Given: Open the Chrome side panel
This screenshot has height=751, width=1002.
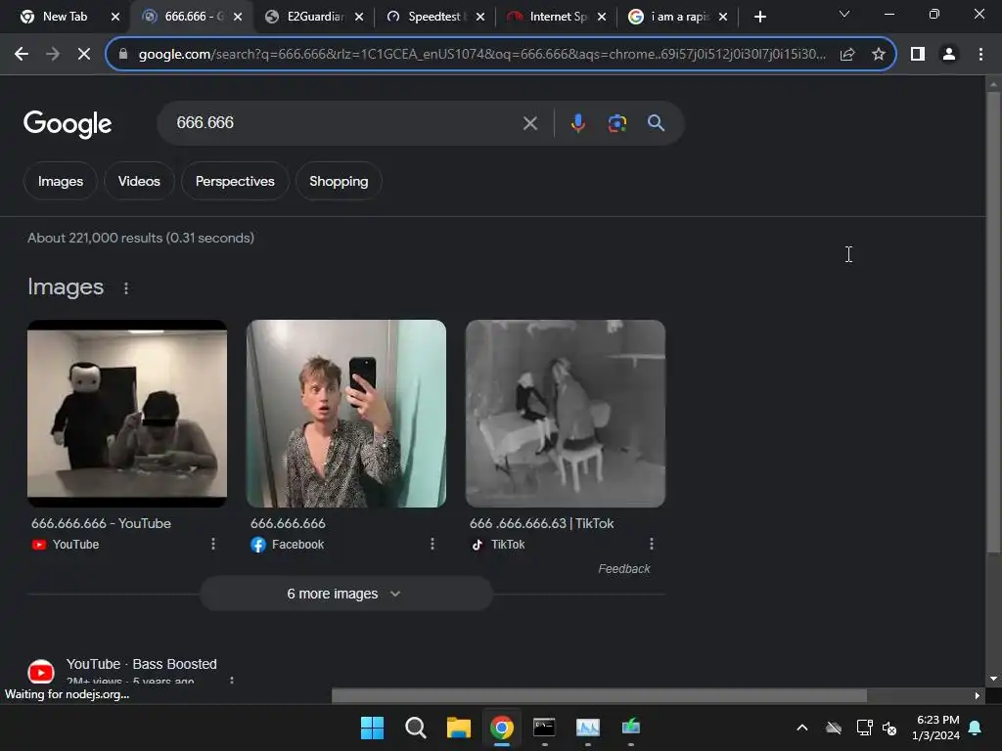Looking at the screenshot, I should [918, 55].
